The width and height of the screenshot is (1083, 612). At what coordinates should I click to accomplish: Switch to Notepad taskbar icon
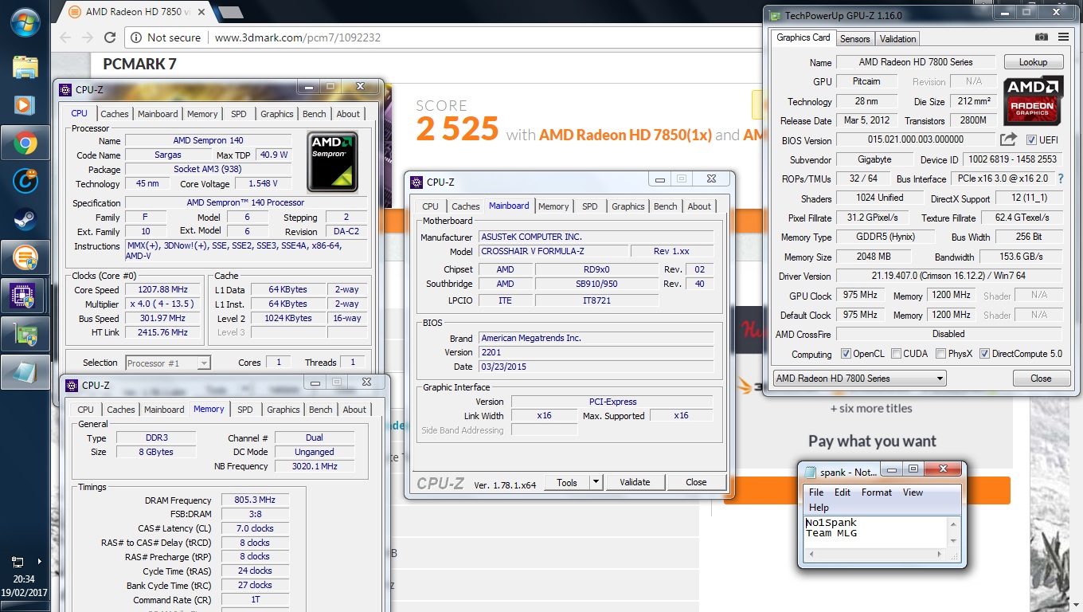pyautogui.click(x=25, y=372)
